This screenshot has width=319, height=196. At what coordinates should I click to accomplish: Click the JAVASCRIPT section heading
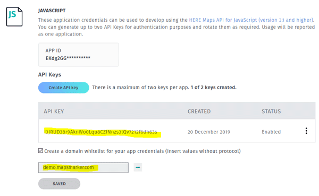pyautogui.click(x=52, y=11)
